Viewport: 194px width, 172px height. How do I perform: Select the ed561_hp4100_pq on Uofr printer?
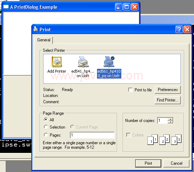[x=109, y=67]
